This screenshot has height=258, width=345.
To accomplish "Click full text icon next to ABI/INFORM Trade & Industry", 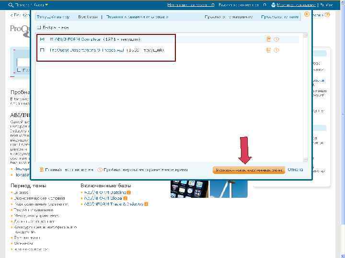I will 146,204.
